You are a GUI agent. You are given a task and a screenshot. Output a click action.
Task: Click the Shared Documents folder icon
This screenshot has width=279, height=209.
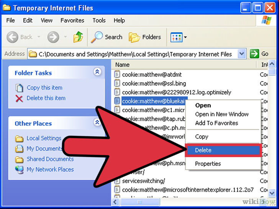click(19, 160)
